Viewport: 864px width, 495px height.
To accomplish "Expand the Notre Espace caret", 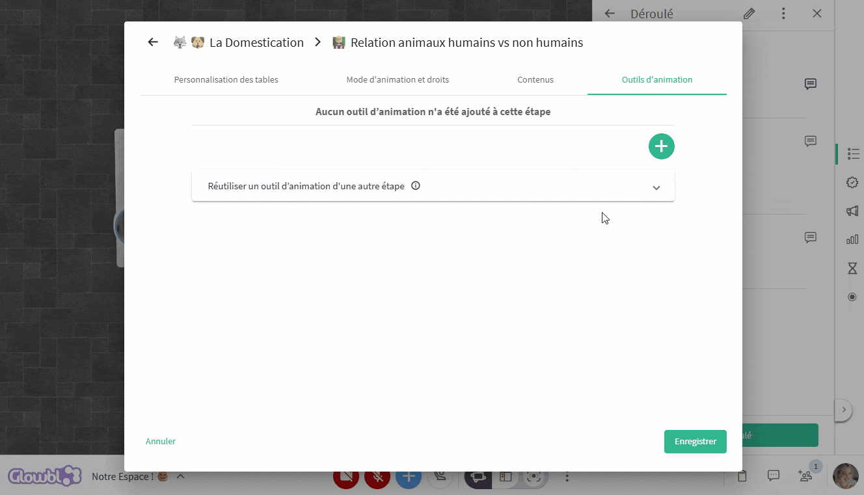I will click(x=181, y=476).
